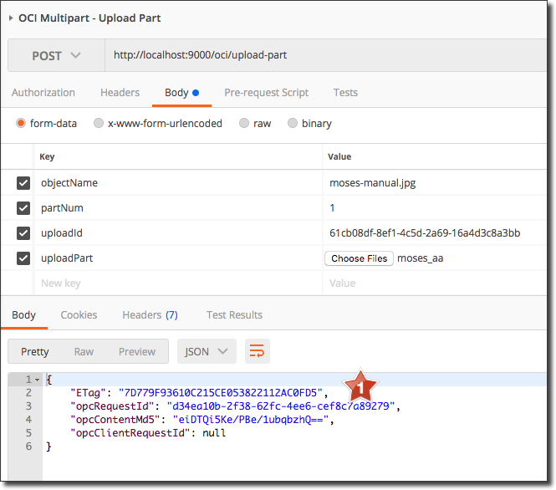Click the opcClientRequestId null value

[x=214, y=433]
